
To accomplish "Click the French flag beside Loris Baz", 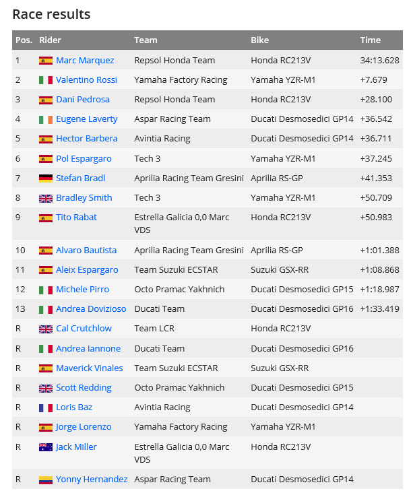I will tap(46, 407).
